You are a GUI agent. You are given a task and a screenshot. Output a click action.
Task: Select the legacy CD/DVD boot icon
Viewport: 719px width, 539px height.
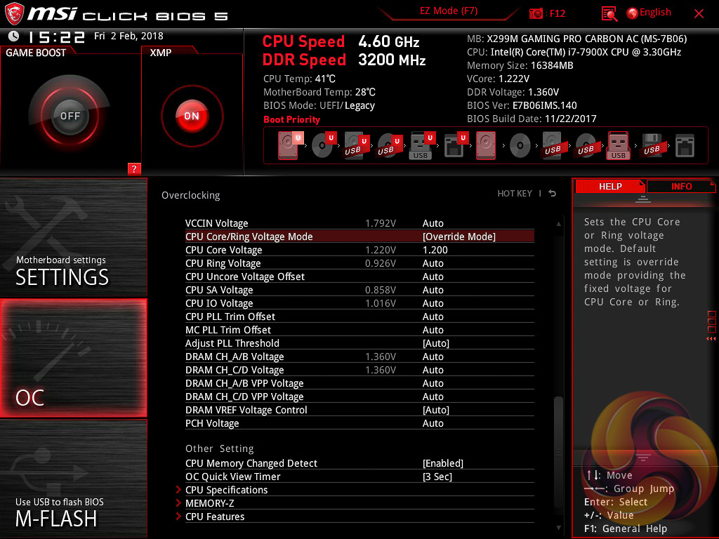[520, 146]
